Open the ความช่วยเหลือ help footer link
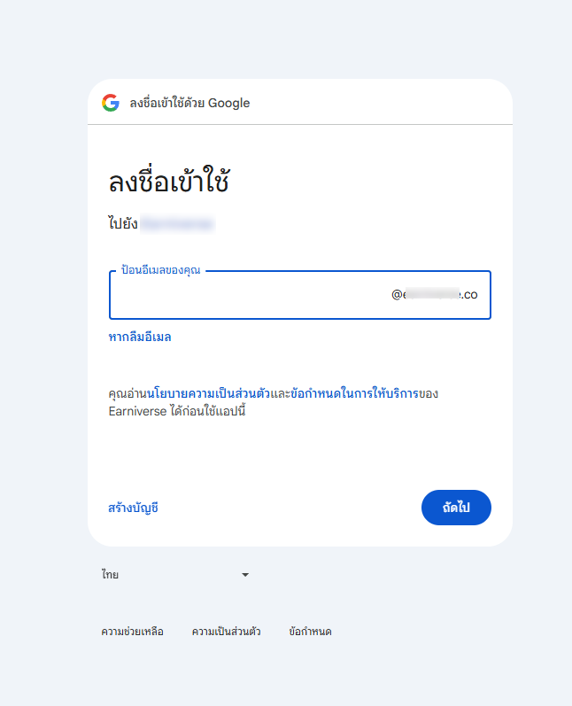The image size is (572, 706). point(132,632)
